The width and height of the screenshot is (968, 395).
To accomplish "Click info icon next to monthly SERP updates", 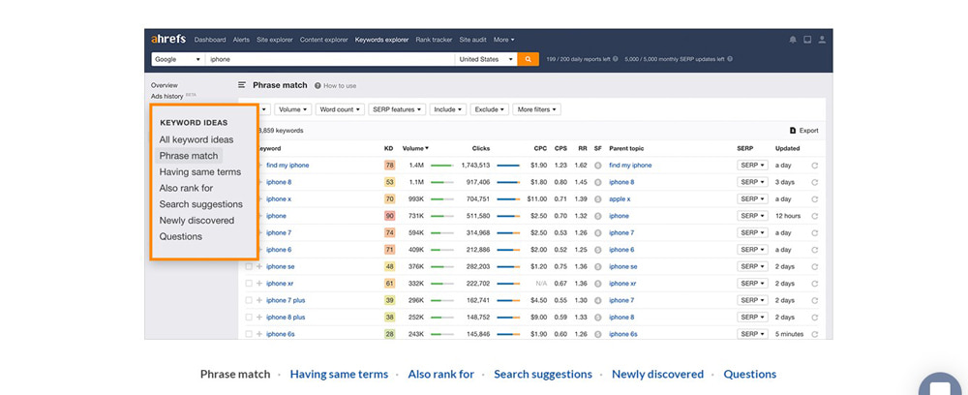I will (x=730, y=59).
